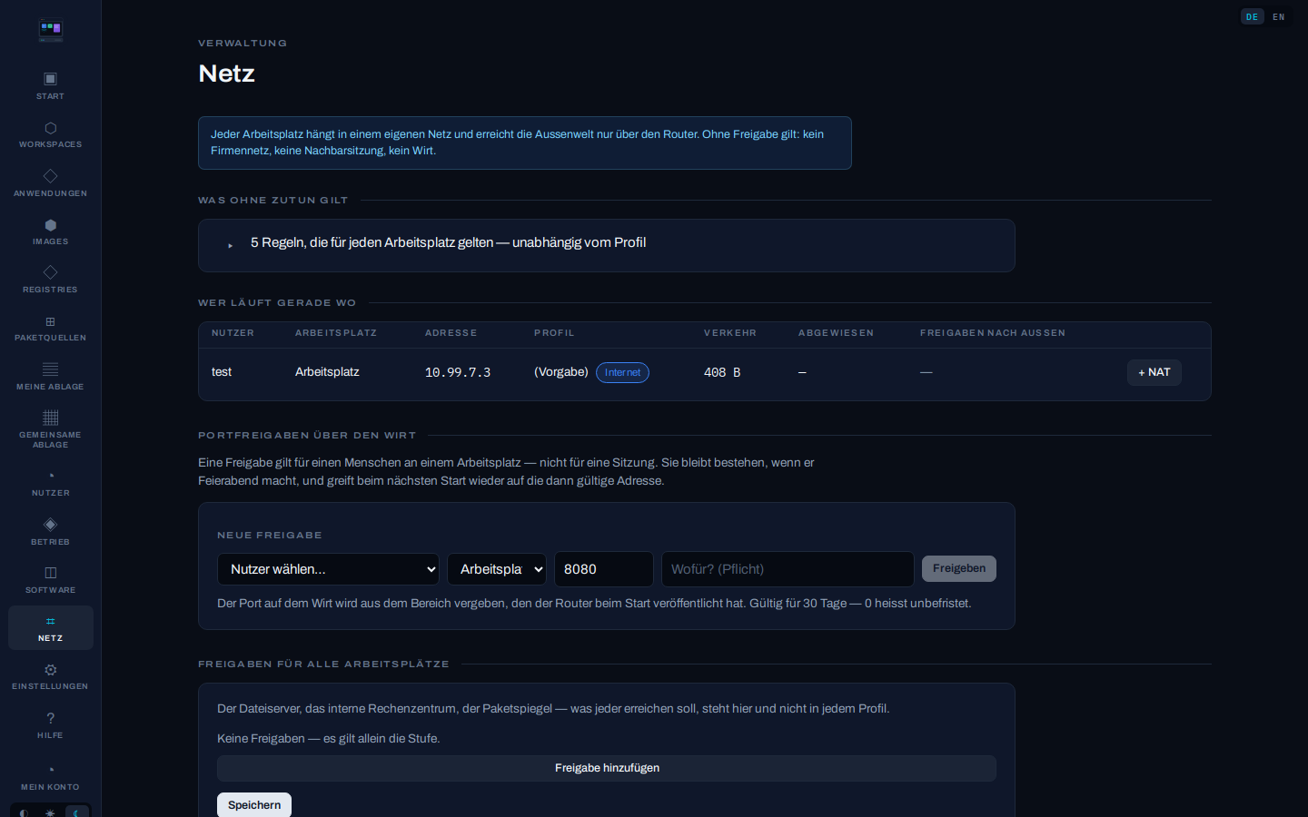Screen dimensions: 1308x817
Task: Click the Freigeben button
Action: click(959, 568)
